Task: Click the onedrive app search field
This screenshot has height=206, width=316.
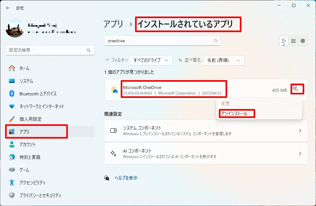Action: click(x=162, y=41)
